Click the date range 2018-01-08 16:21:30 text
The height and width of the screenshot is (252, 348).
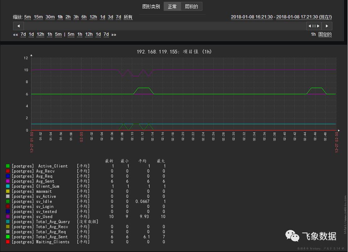252,17
